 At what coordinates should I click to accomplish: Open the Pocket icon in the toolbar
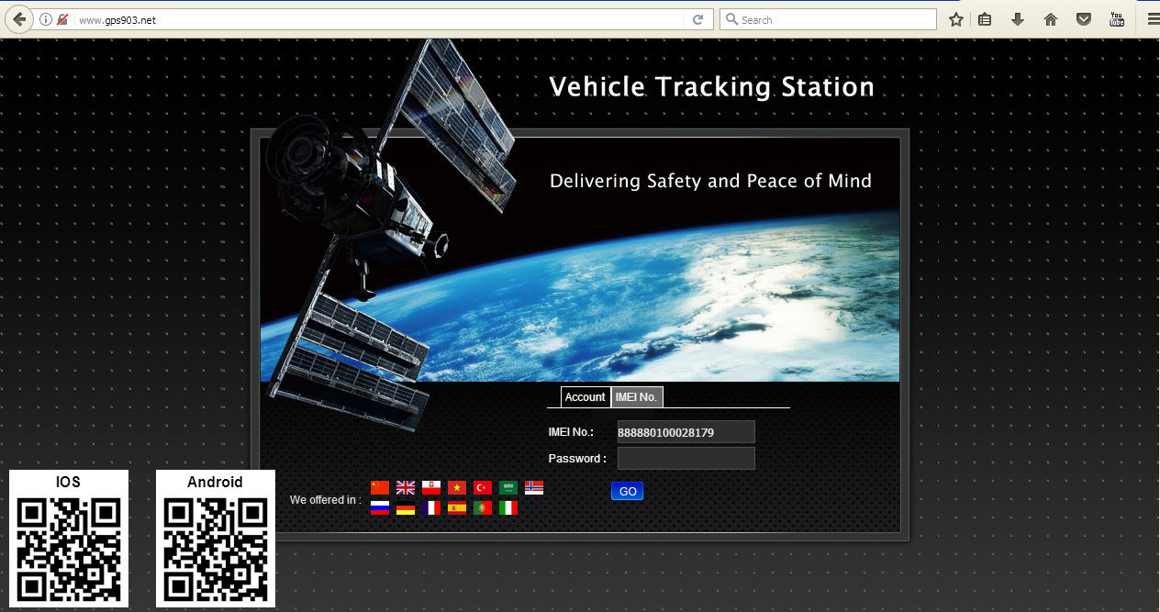pos(1084,19)
